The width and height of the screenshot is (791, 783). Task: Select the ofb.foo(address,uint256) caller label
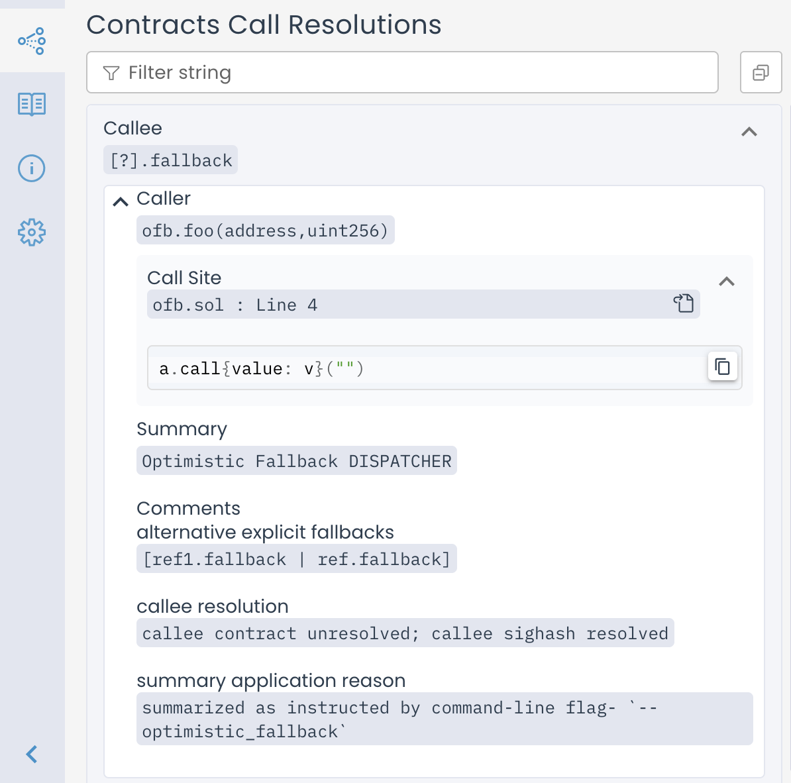click(265, 231)
